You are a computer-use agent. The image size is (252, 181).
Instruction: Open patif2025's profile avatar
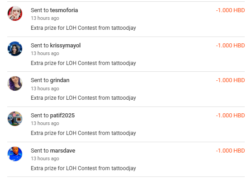click(15, 119)
